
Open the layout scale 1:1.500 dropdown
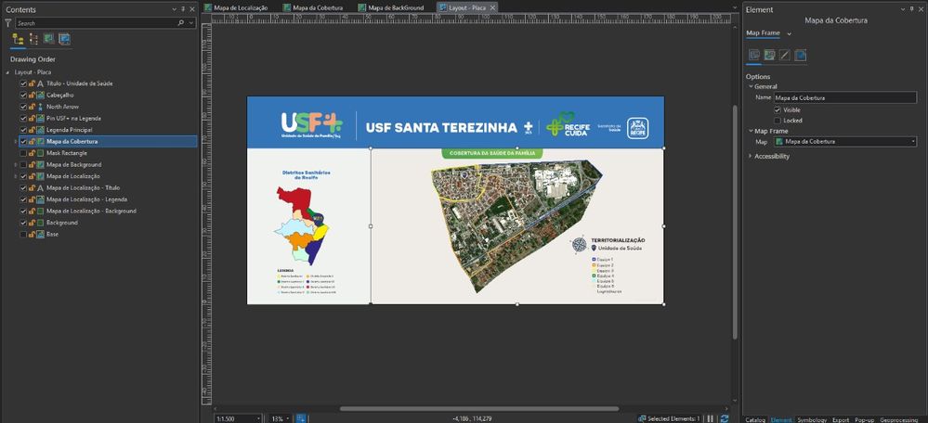(x=260, y=418)
